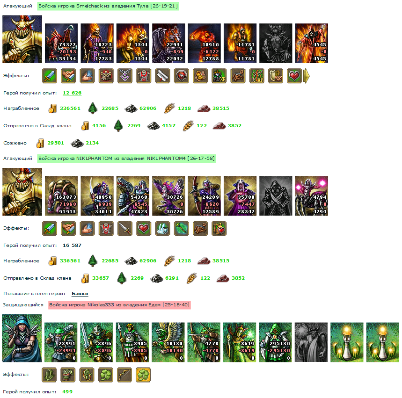Click the green hood effect icon
The width and height of the screenshot is (402, 398).
[x=49, y=375]
